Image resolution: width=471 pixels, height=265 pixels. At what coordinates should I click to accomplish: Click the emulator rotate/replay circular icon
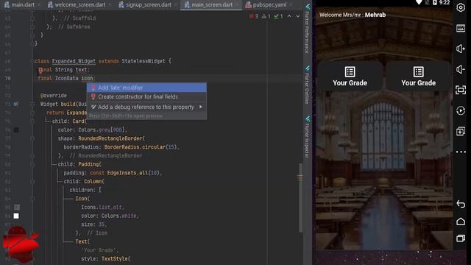click(x=461, y=110)
